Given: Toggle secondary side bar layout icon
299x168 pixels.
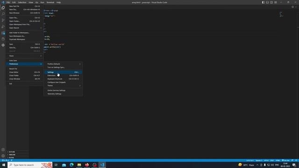Looking at the screenshot, I should click(x=271, y=2).
